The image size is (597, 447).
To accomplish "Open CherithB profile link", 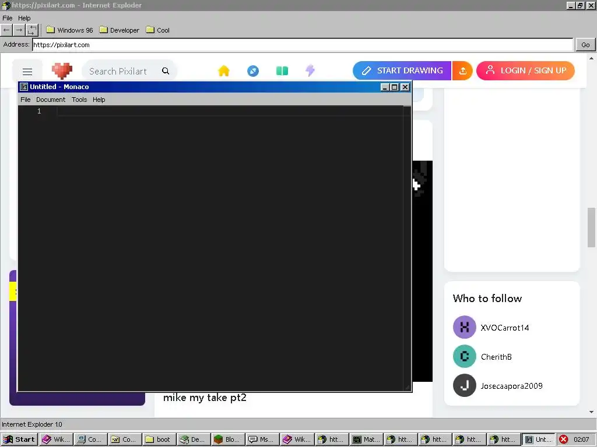I will [x=496, y=357].
